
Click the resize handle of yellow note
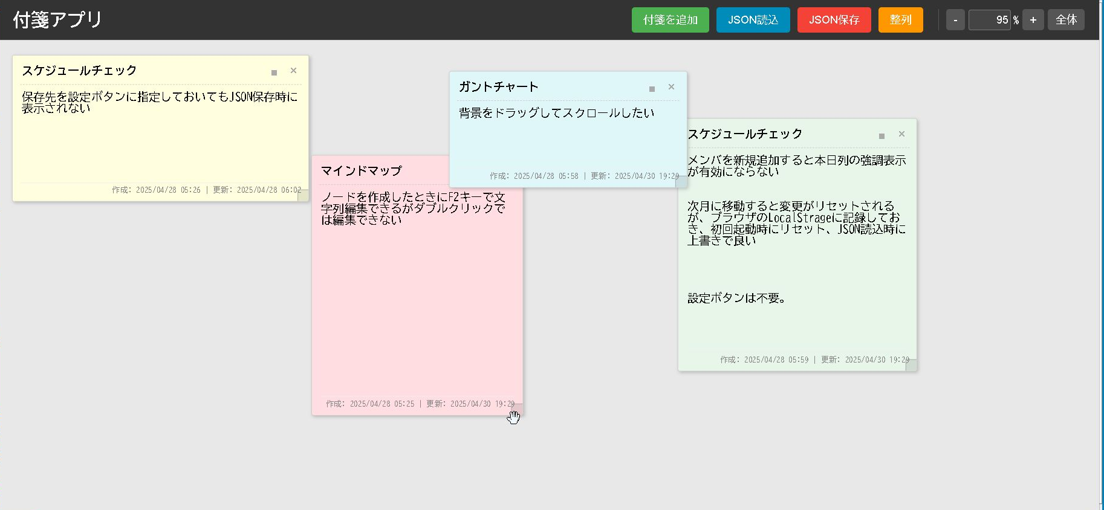click(x=303, y=195)
